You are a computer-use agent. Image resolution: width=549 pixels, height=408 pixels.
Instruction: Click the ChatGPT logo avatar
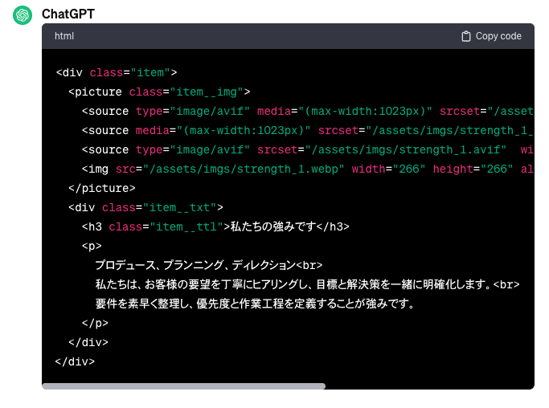[x=23, y=15]
